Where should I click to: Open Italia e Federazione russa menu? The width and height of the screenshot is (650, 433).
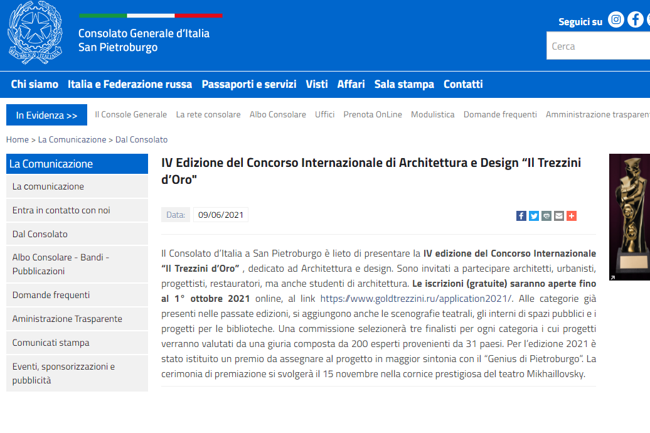(130, 84)
